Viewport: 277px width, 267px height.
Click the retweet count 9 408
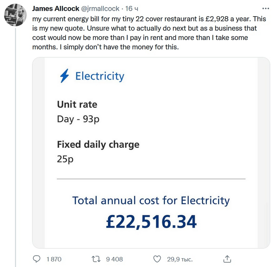click(114, 259)
